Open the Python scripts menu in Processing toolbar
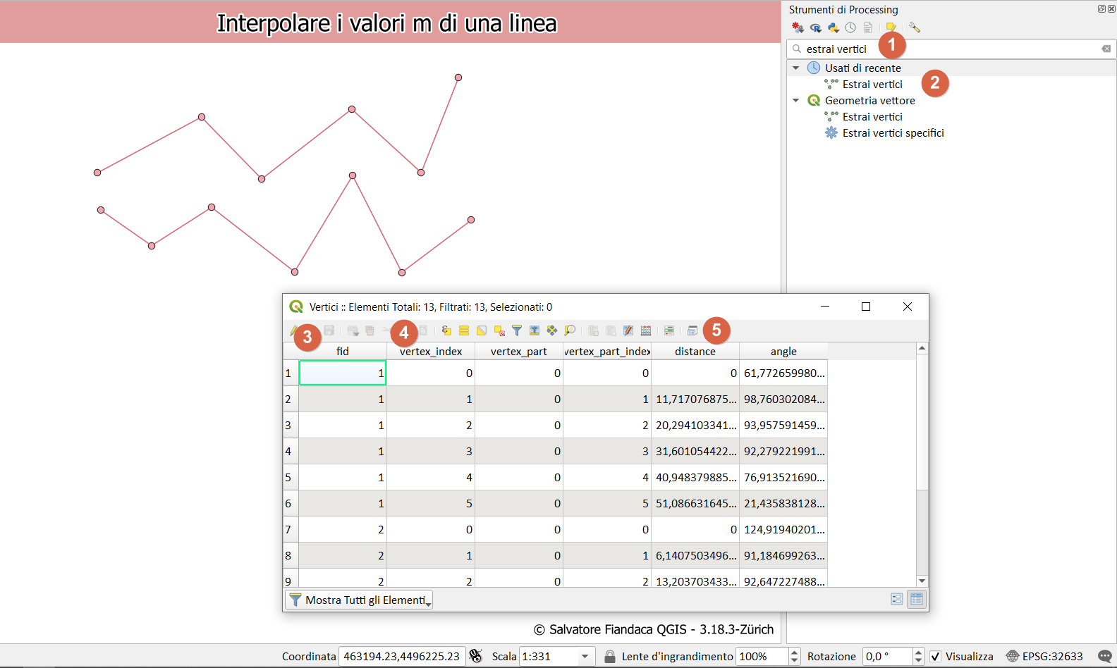Screen dimensions: 1117x668 (x=833, y=27)
